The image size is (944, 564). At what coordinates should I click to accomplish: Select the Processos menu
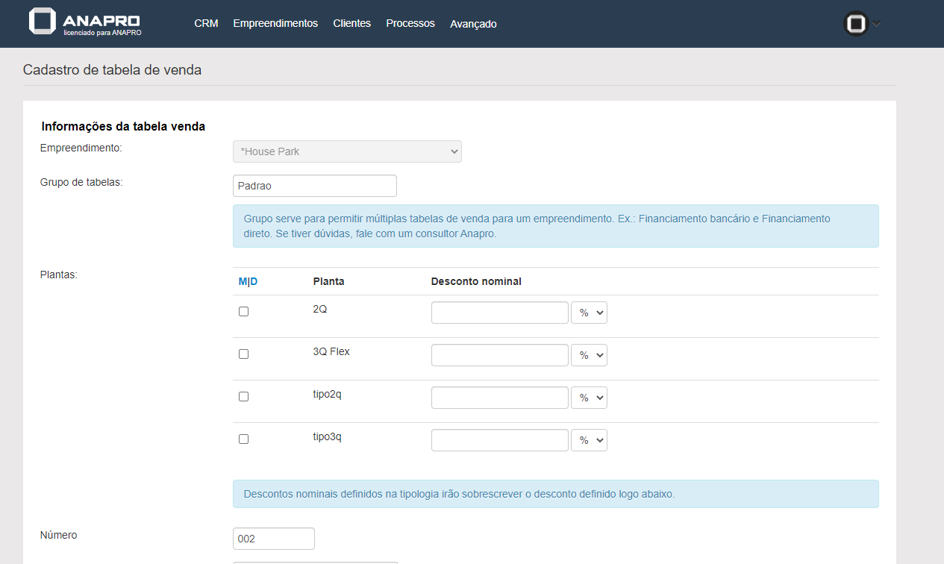click(x=410, y=24)
